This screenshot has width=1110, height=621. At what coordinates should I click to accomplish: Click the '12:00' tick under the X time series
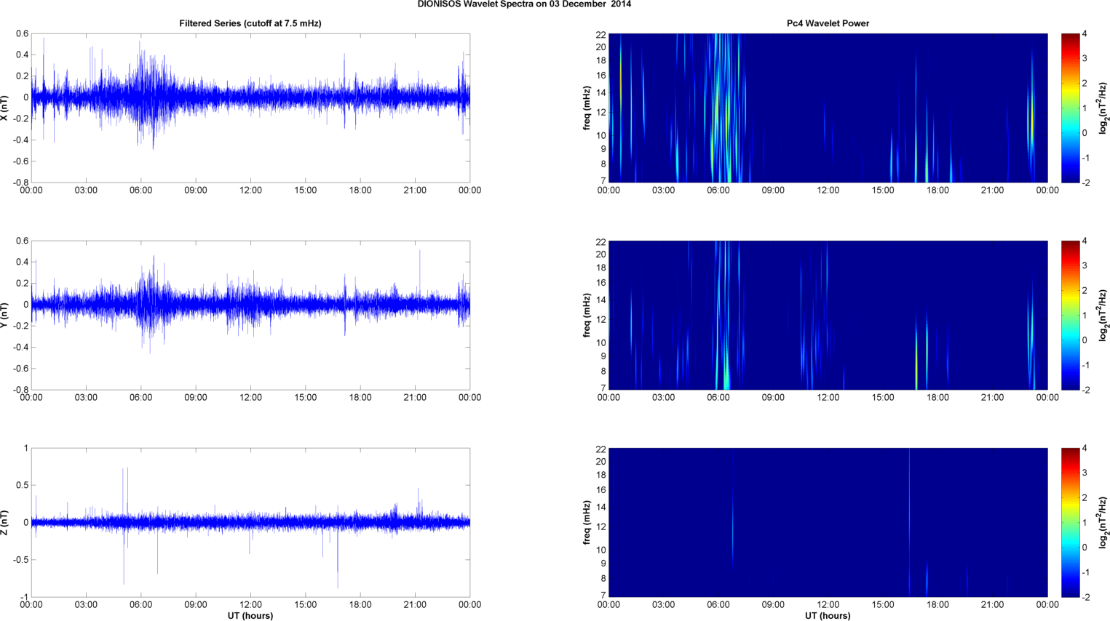click(250, 191)
